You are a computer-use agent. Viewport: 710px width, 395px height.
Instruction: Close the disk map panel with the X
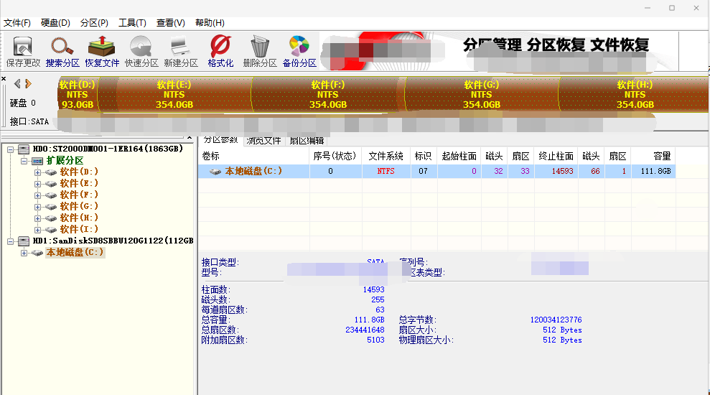pos(4,79)
